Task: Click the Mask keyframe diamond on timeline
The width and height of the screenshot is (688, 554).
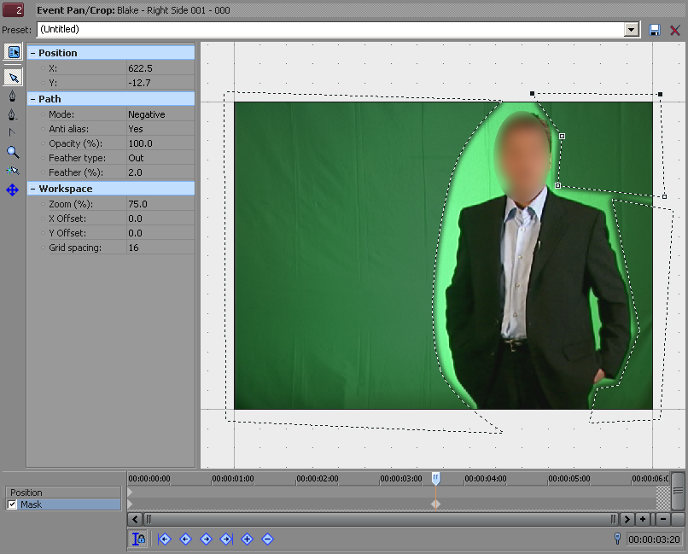Action: pos(435,504)
